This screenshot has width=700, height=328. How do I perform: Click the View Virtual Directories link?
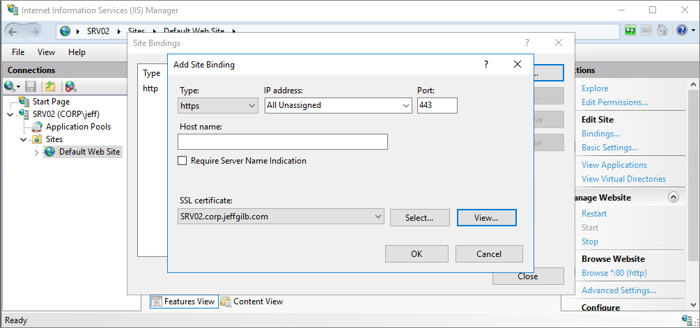(623, 178)
